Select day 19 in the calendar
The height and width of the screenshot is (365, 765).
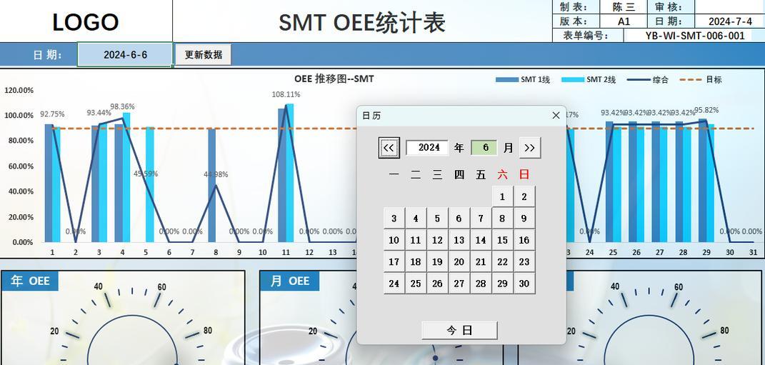click(x=438, y=261)
